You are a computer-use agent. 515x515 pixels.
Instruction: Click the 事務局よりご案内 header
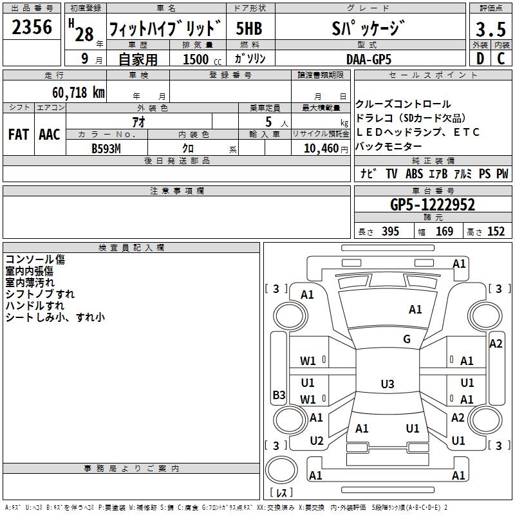tap(131, 469)
